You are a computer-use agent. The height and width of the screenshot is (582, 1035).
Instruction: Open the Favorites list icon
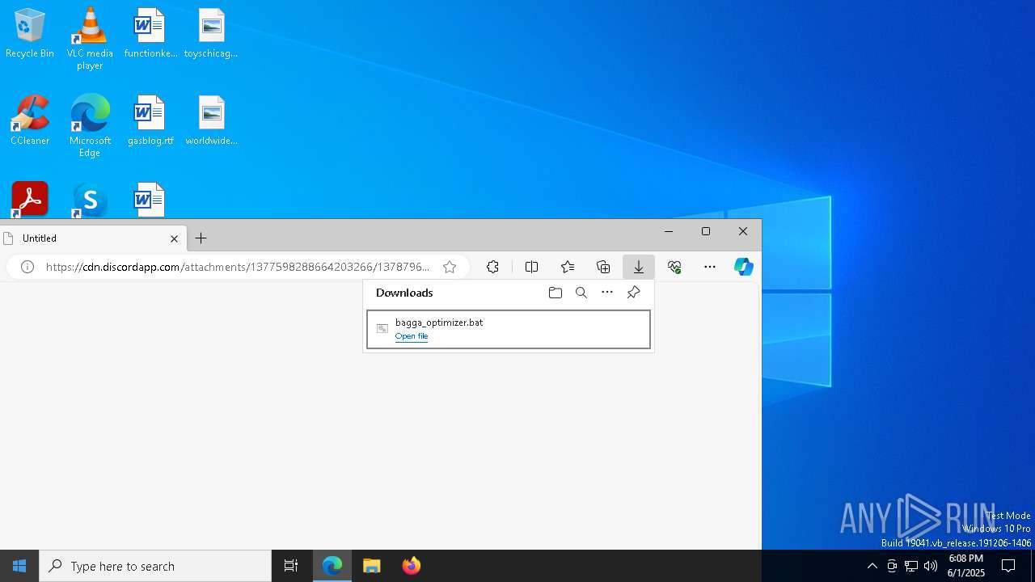pyautogui.click(x=568, y=267)
